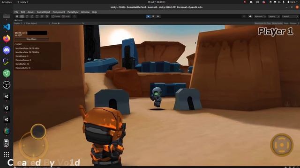Image resolution: width=300 pixels, height=168 pixels.
Task: Open the Component menu
Action: [59, 12]
